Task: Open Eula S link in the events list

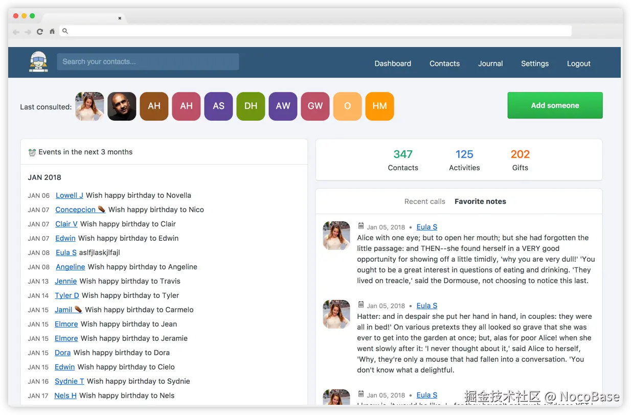Action: pyautogui.click(x=66, y=252)
